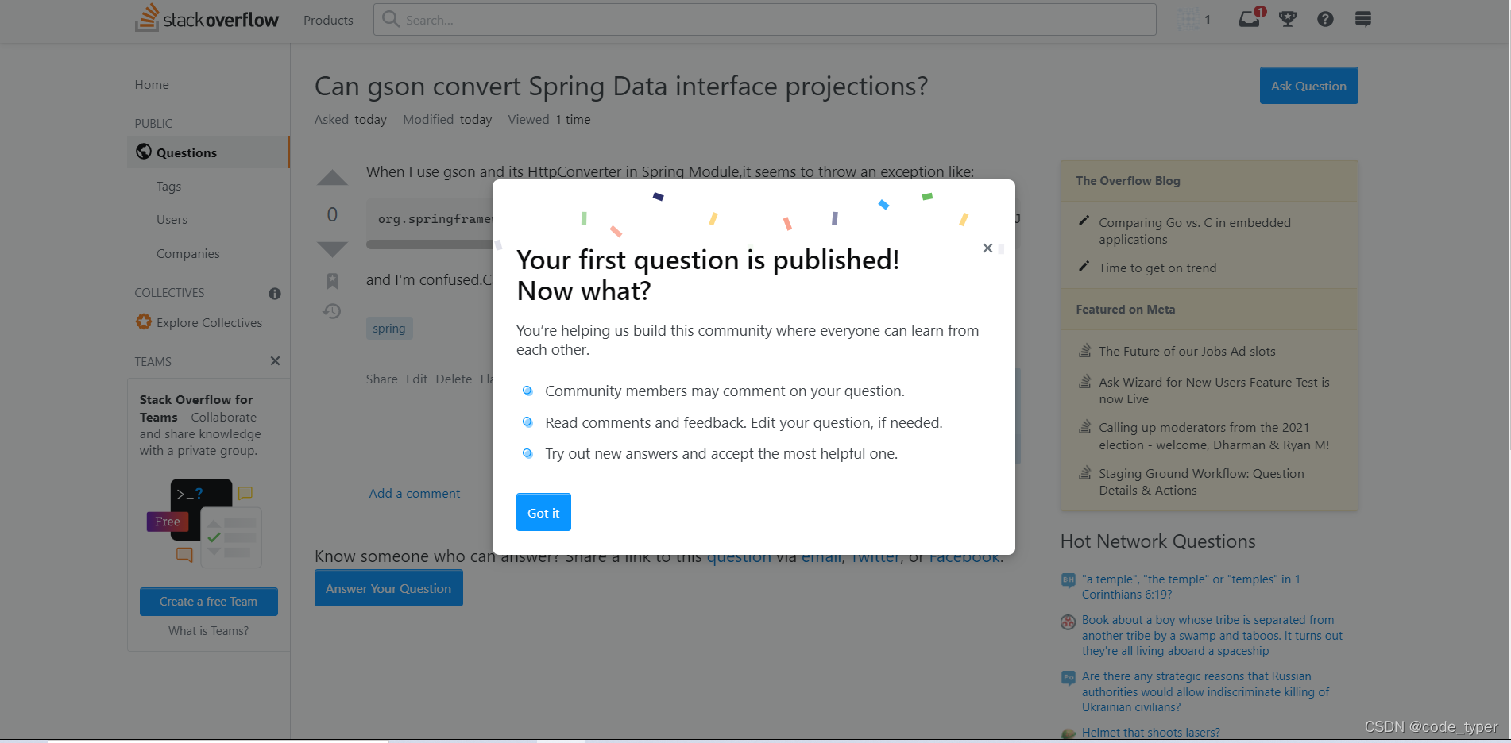Upvote the question with up arrow
The width and height of the screenshot is (1511, 743).
pos(332,179)
